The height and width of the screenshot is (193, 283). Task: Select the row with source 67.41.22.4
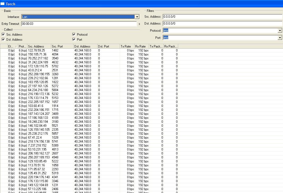coord(89,138)
